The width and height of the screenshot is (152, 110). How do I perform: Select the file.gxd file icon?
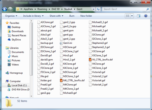39,76
